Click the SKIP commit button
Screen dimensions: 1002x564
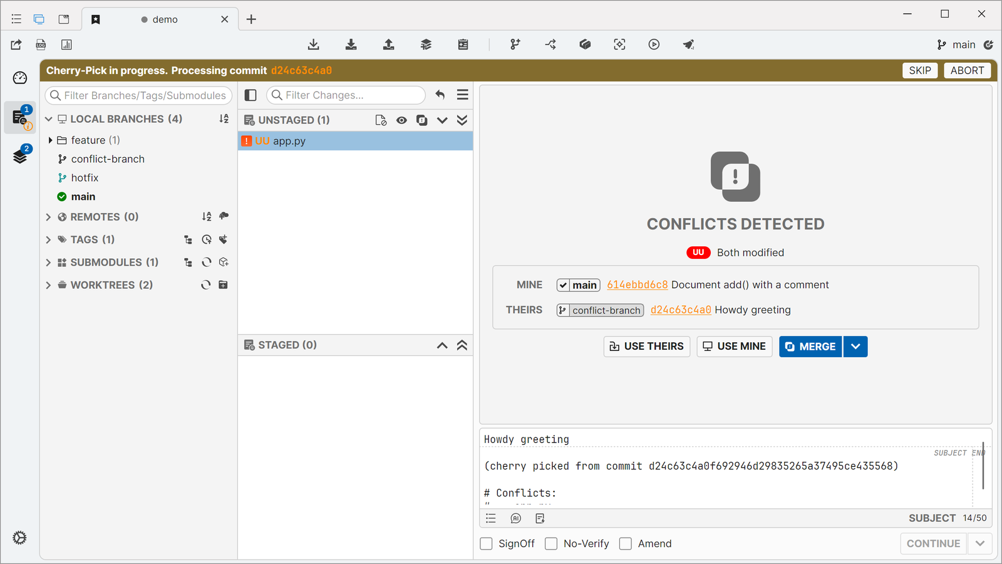[920, 71]
